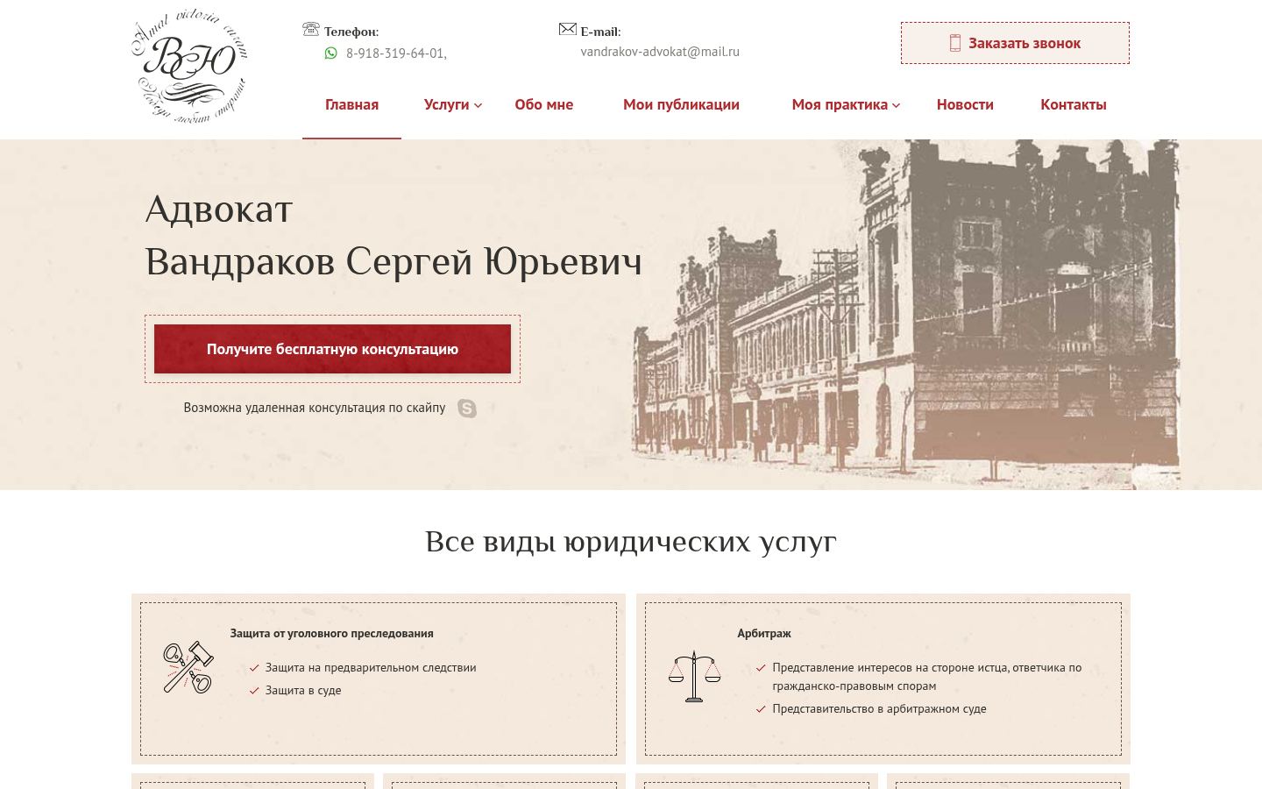Open the Арбитраж service heading
1262x789 pixels.
(764, 633)
